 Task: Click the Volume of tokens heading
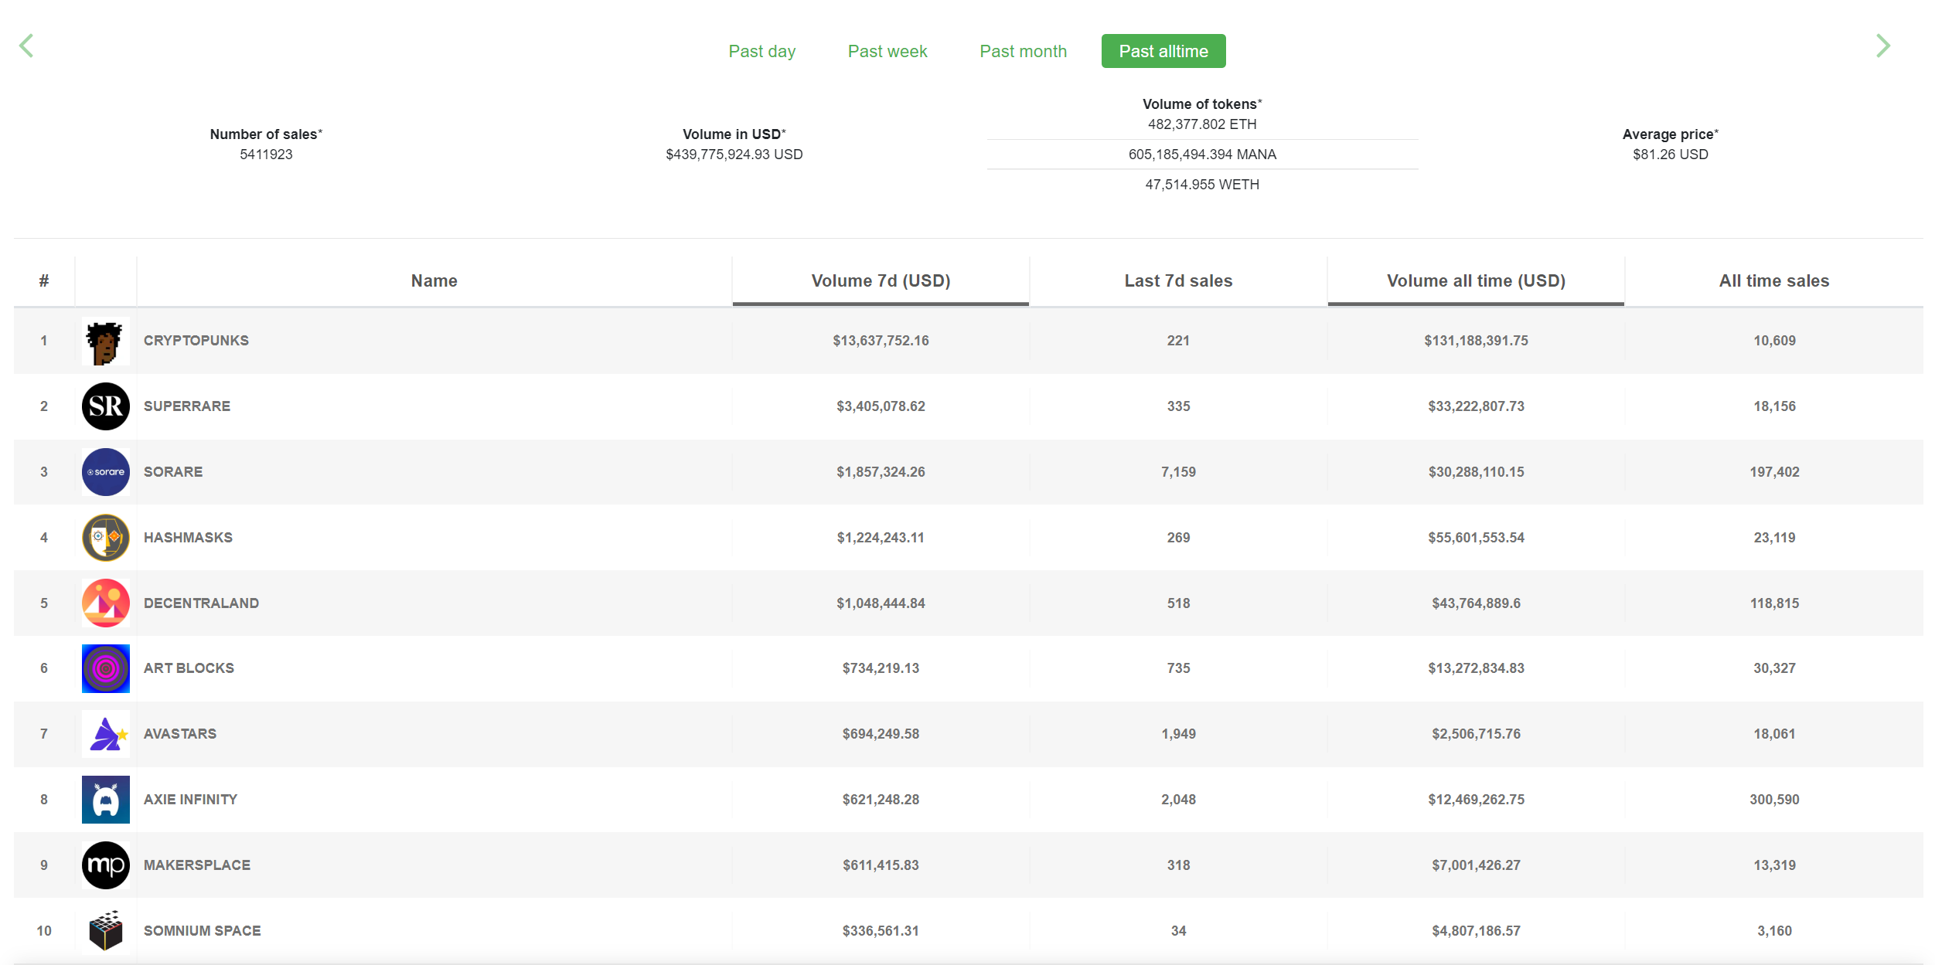1202,104
